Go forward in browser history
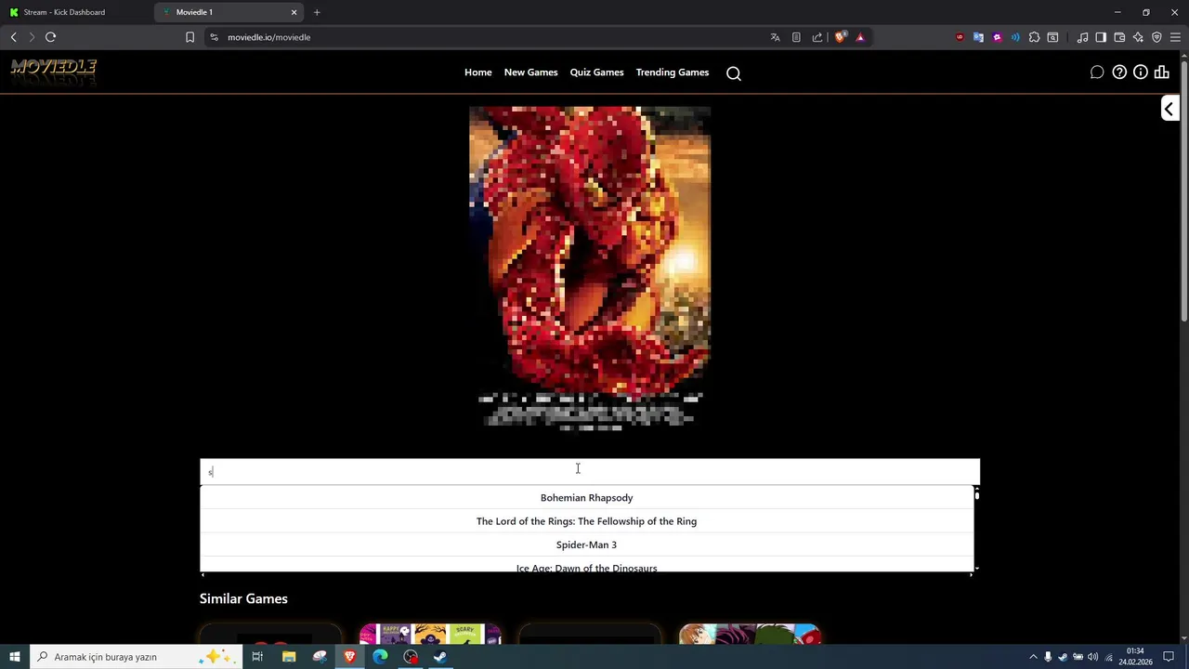Viewport: 1189px width, 669px height. tap(32, 37)
